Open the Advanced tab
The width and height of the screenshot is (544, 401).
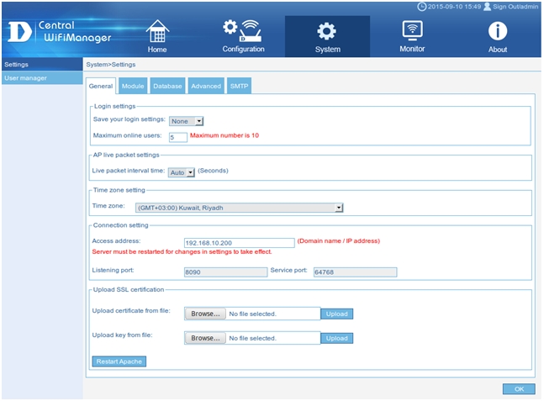(205, 86)
